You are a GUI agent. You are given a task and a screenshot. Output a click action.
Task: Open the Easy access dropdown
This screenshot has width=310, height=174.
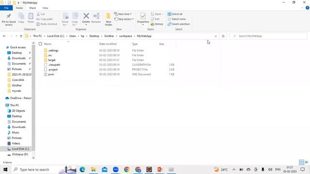pyautogui.click(x=124, y=19)
